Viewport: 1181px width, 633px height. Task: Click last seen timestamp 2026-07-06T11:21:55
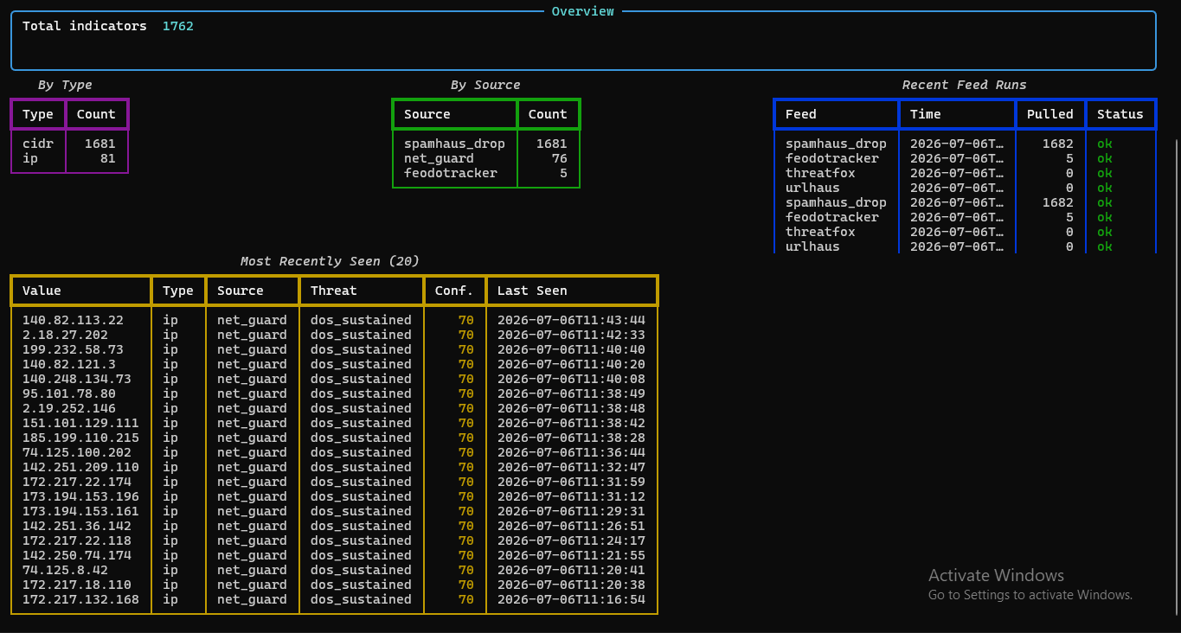point(571,555)
